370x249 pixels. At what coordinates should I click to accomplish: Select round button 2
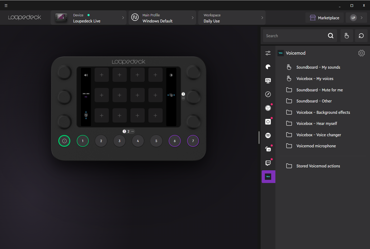point(101,141)
